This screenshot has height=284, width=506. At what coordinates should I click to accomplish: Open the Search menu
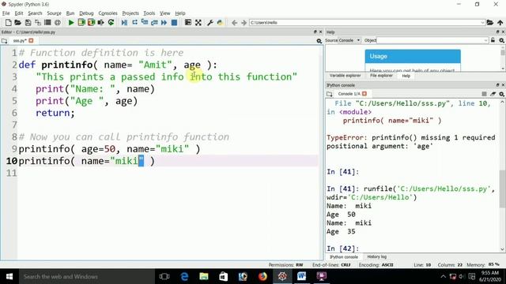(35, 13)
